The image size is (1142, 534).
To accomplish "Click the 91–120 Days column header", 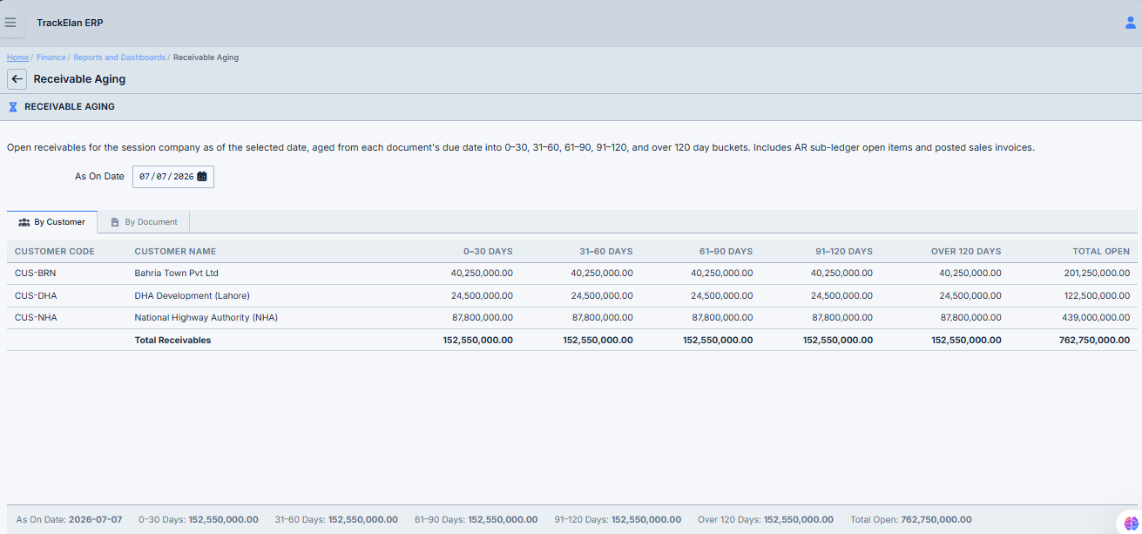I will [x=844, y=252].
